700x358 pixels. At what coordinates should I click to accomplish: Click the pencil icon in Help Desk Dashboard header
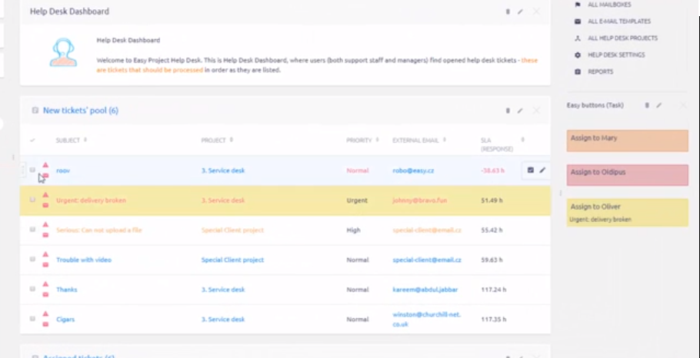pyautogui.click(x=520, y=12)
